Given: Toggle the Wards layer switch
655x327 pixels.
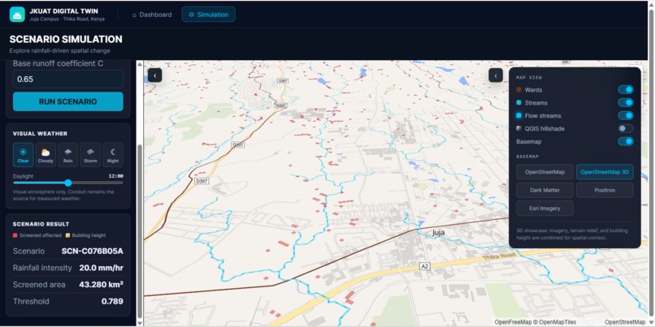Looking at the screenshot, I should (626, 90).
